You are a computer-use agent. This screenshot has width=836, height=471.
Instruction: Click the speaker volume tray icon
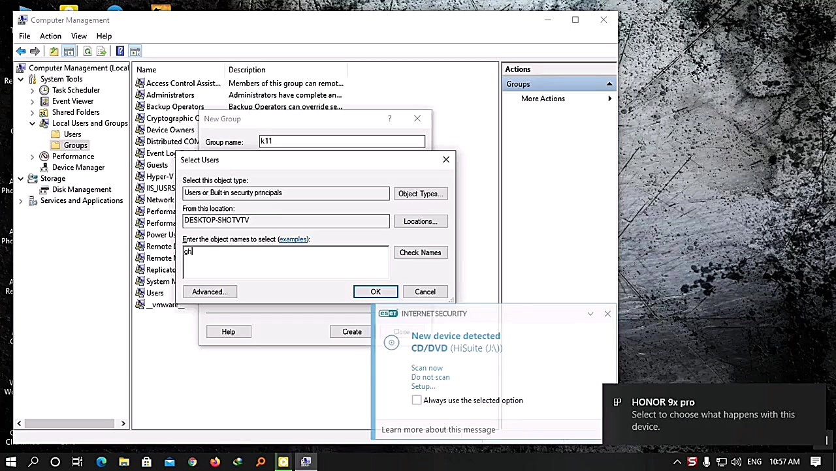click(x=737, y=462)
